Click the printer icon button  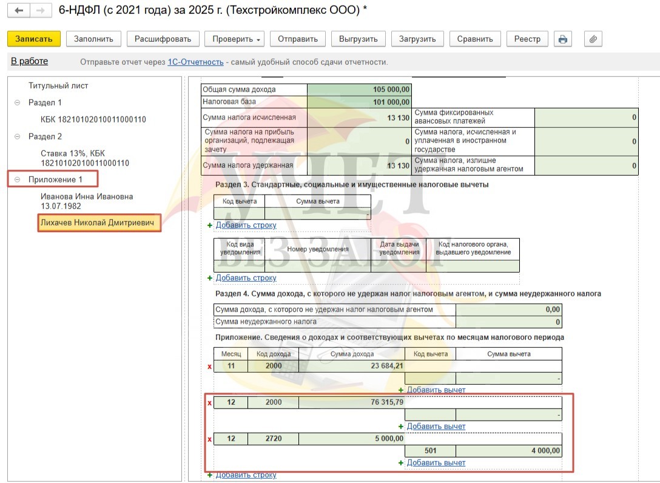(x=563, y=39)
